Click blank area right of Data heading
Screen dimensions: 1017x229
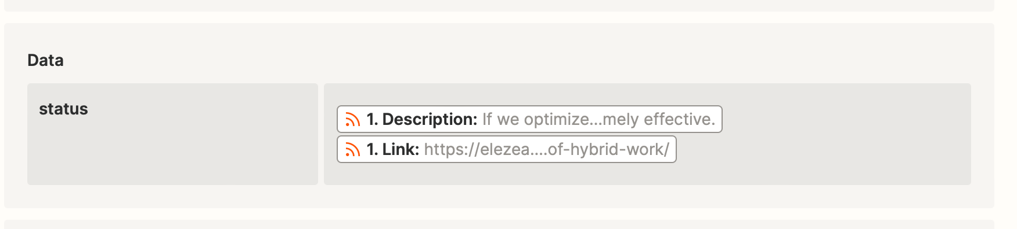(522, 60)
